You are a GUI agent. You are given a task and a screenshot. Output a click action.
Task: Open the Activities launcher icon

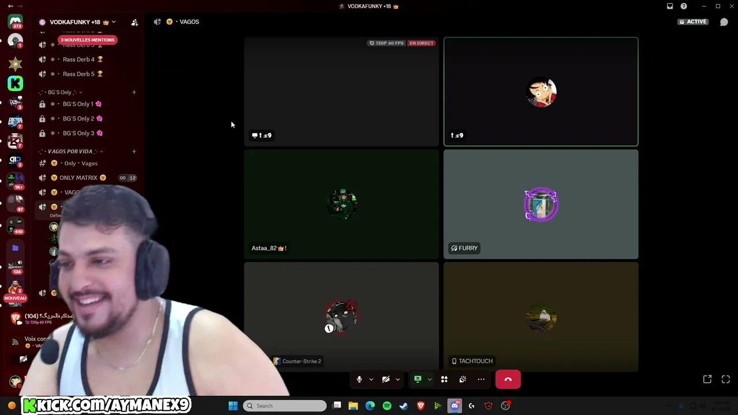444,379
